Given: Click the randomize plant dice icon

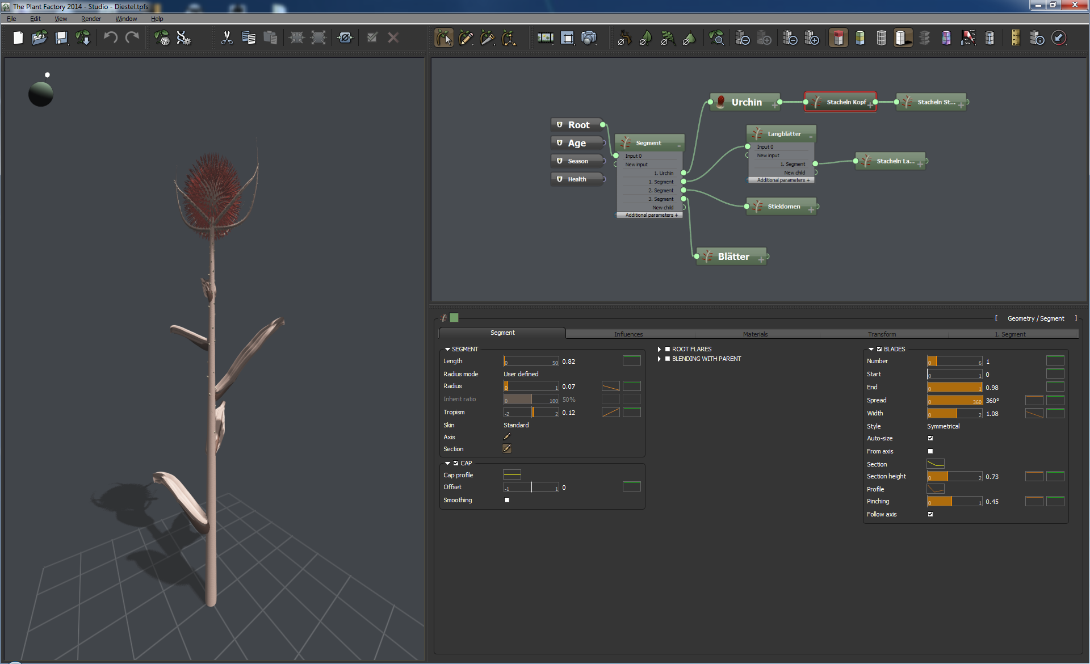Looking at the screenshot, I should pyautogui.click(x=162, y=38).
